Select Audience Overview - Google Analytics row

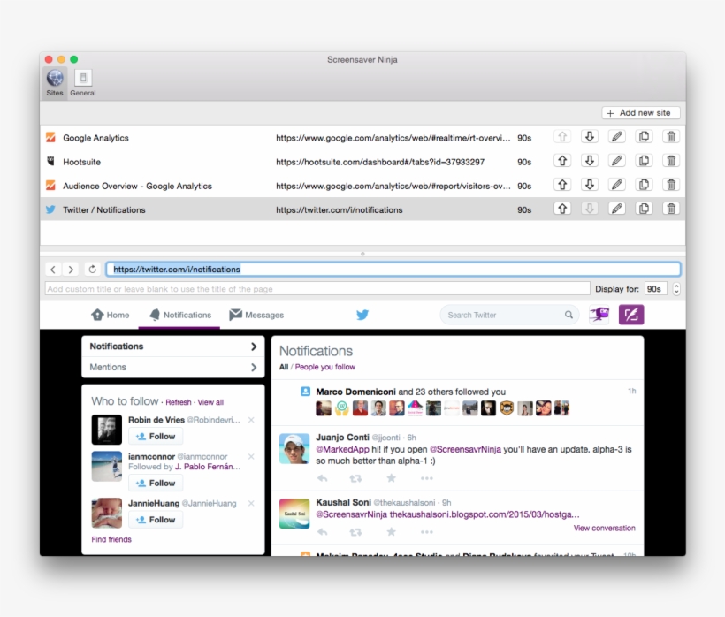[x=362, y=186]
